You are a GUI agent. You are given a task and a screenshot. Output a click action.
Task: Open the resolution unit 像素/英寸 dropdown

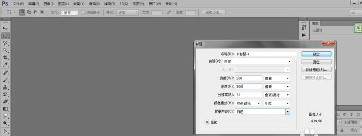276,95
